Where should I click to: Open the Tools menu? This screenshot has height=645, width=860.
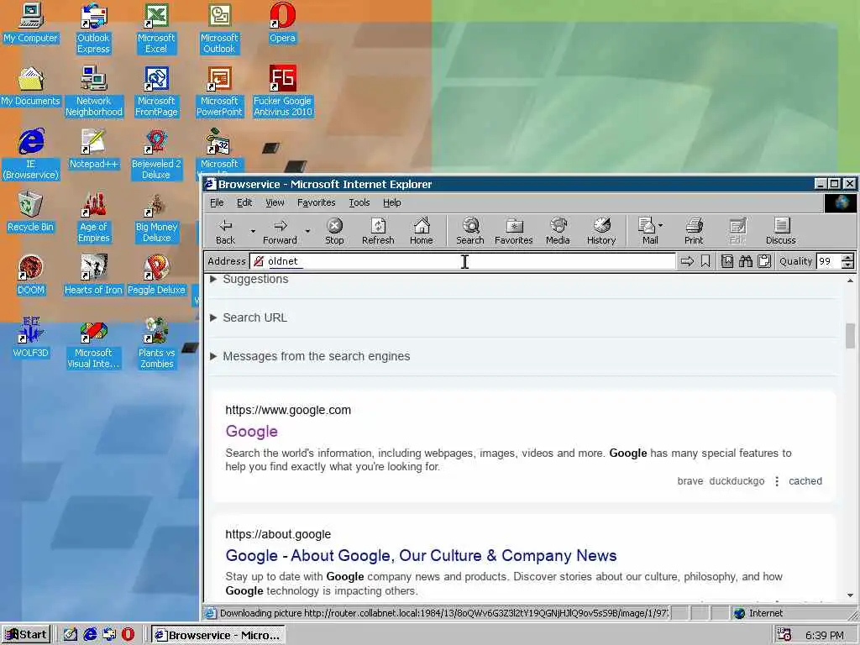[359, 202]
